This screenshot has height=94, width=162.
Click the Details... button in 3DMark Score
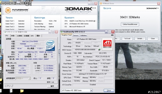point(140,39)
